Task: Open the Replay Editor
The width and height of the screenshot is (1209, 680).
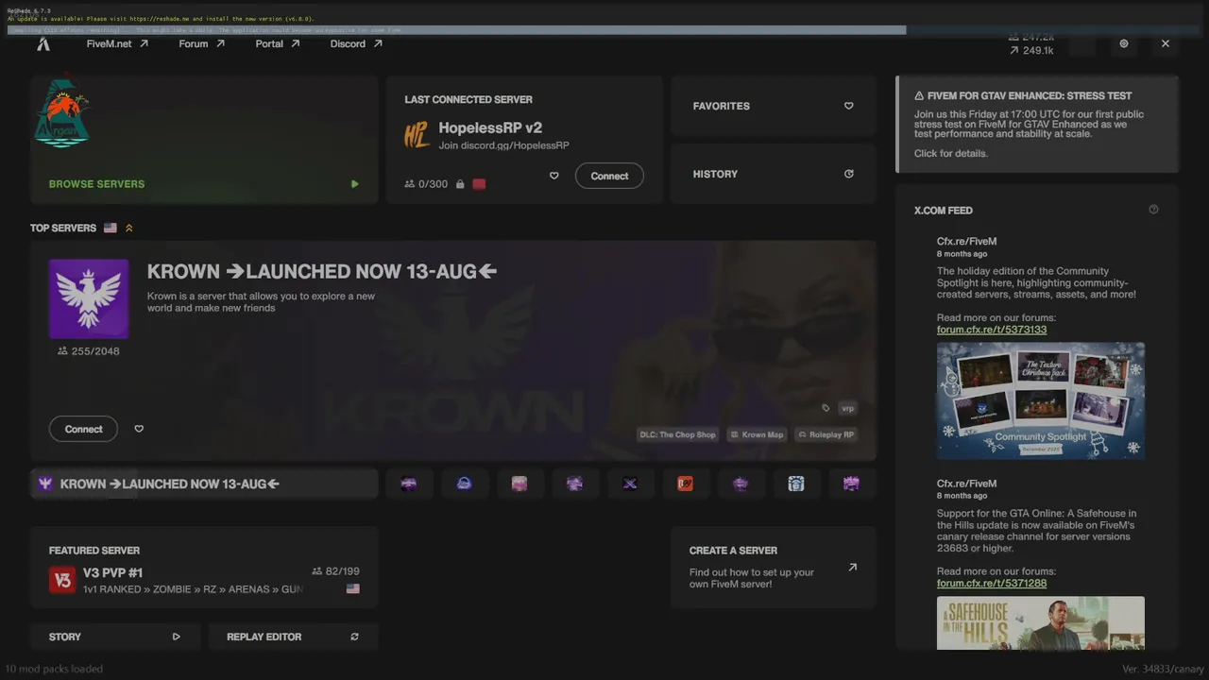Action: 293,637
